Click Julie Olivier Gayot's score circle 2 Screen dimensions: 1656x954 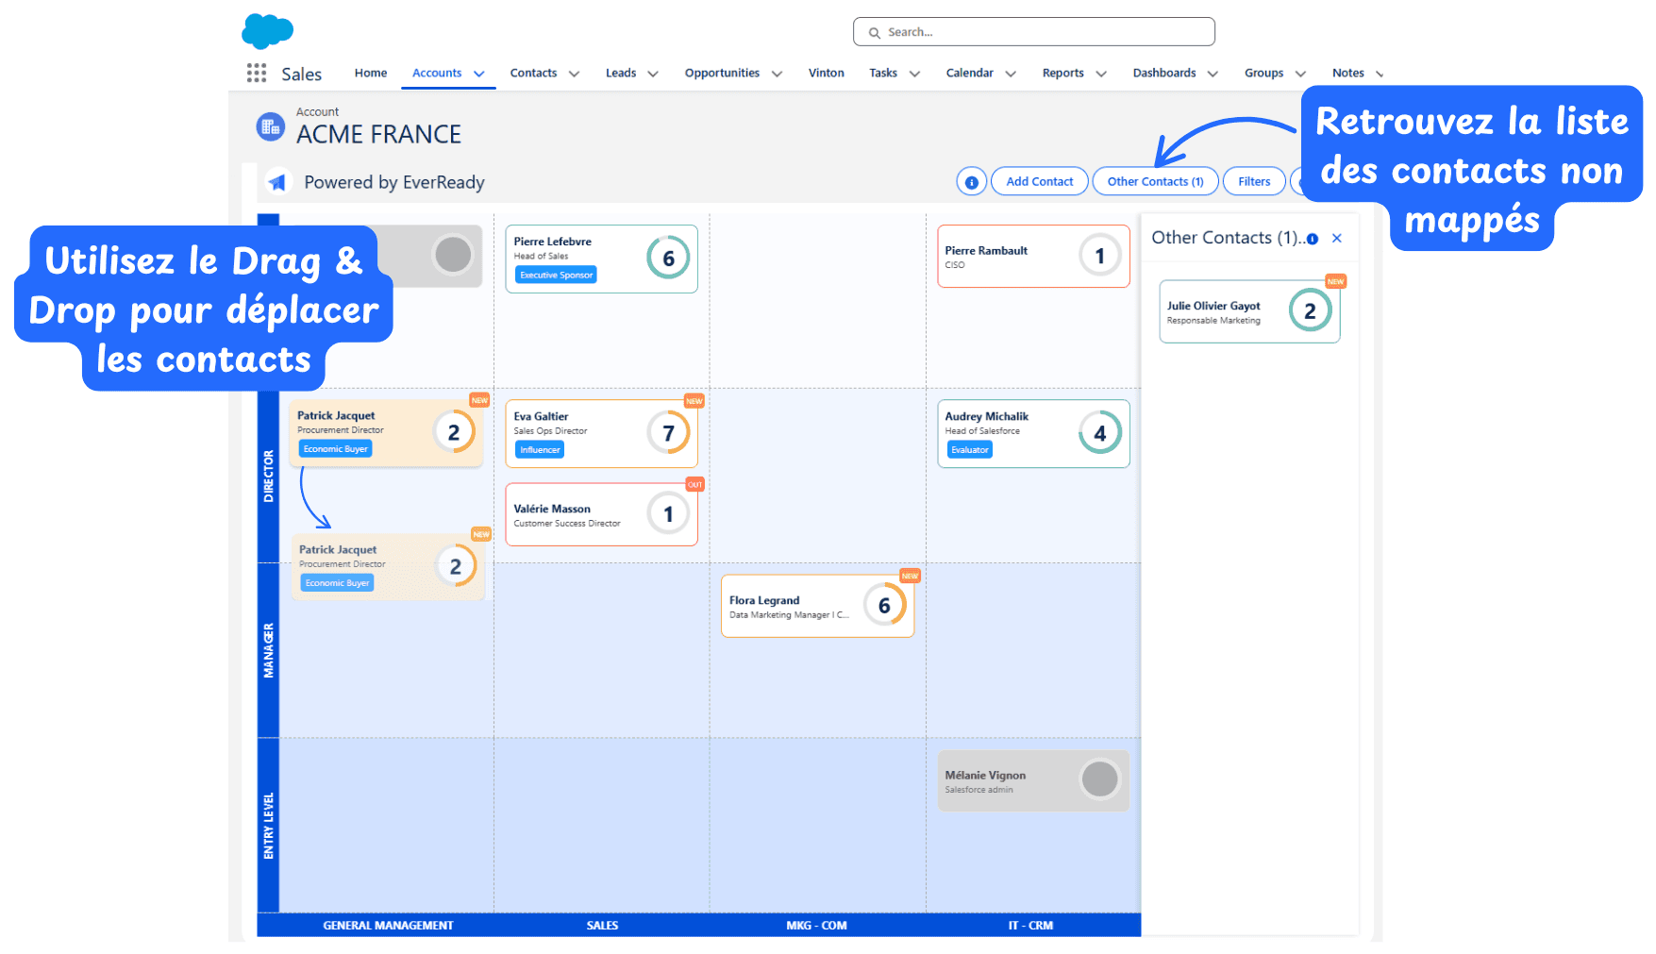(x=1310, y=310)
